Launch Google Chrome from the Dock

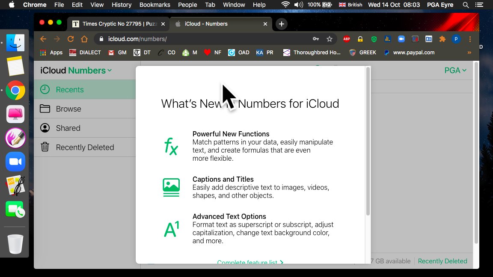click(15, 91)
